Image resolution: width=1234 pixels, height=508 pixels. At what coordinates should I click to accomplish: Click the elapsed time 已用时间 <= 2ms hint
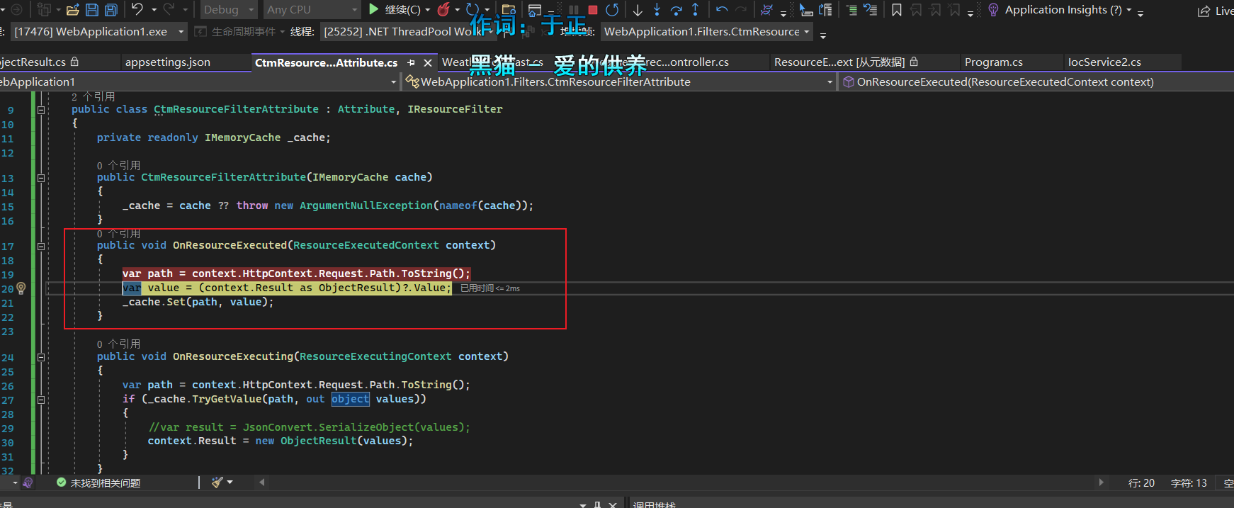490,288
